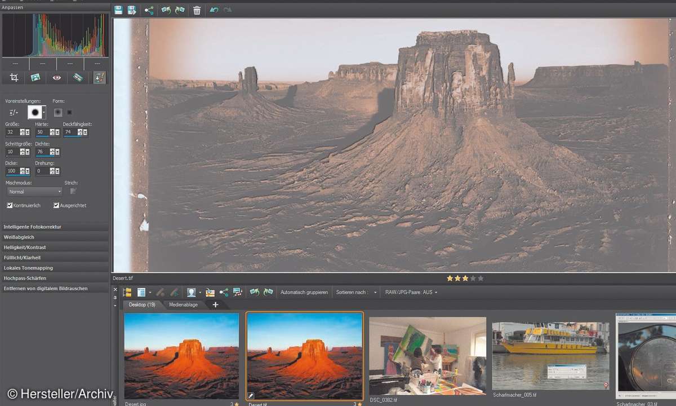Image resolution: width=676 pixels, height=406 pixels.
Task: Open the Mischmodus Normal dropdown
Action: (x=34, y=192)
